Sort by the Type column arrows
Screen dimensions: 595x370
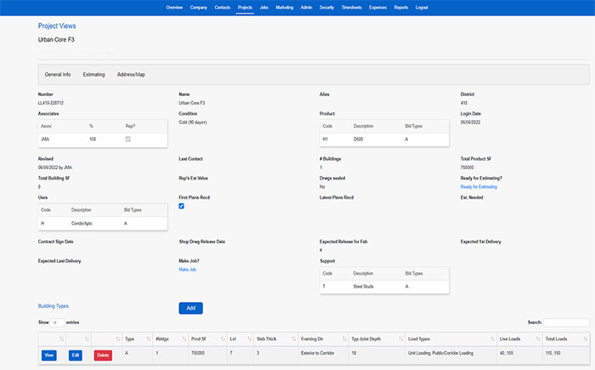point(149,339)
